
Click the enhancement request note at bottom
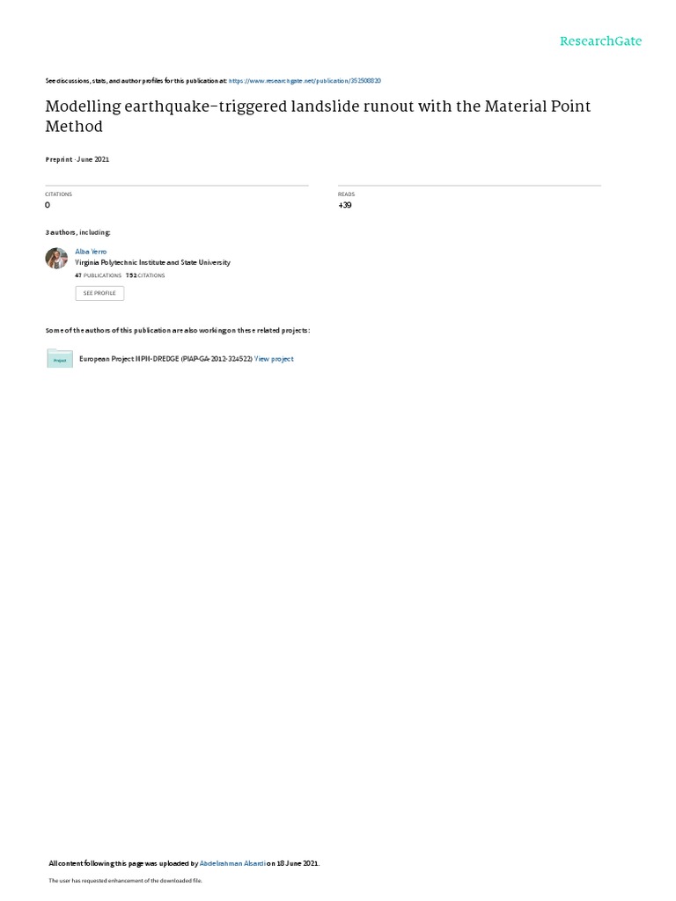125,880
